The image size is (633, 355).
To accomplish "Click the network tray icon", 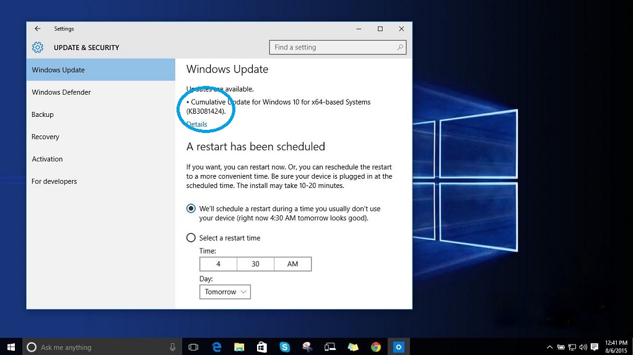I will pos(572,347).
